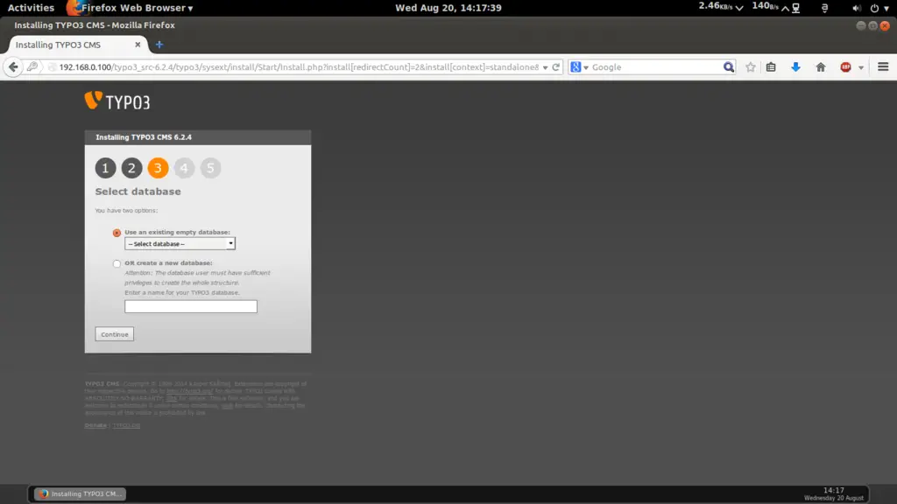Click the input source indicator in the top bar
897x504 pixels.
click(x=824, y=8)
